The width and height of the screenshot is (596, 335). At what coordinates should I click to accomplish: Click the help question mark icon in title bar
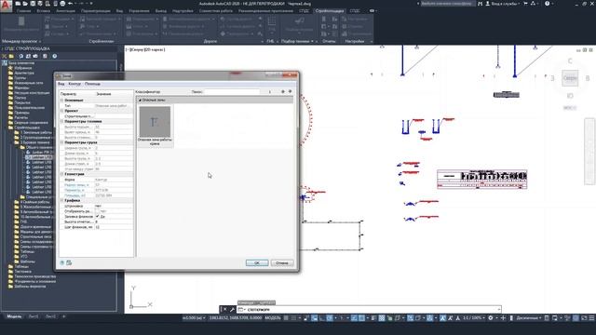pyautogui.click(x=547, y=4)
